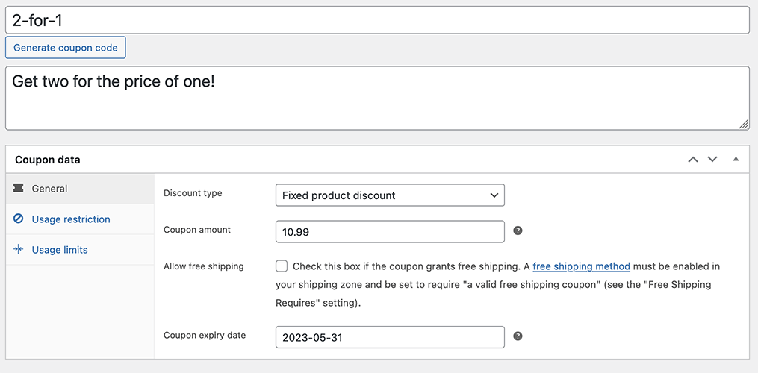Click the Coupon expiry date field
758x373 pixels.
pyautogui.click(x=390, y=337)
